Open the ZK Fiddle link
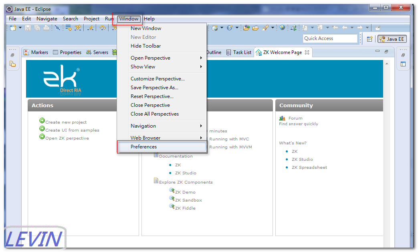 (x=185, y=208)
